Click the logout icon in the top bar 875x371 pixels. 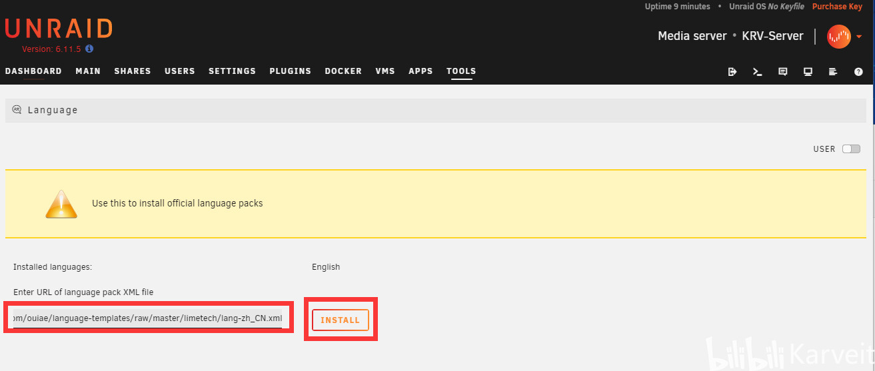[732, 72]
